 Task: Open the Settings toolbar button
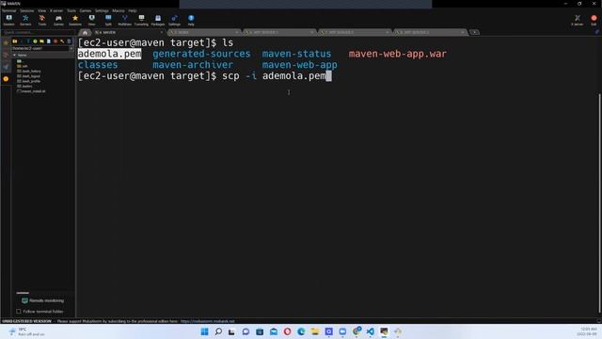point(174,20)
